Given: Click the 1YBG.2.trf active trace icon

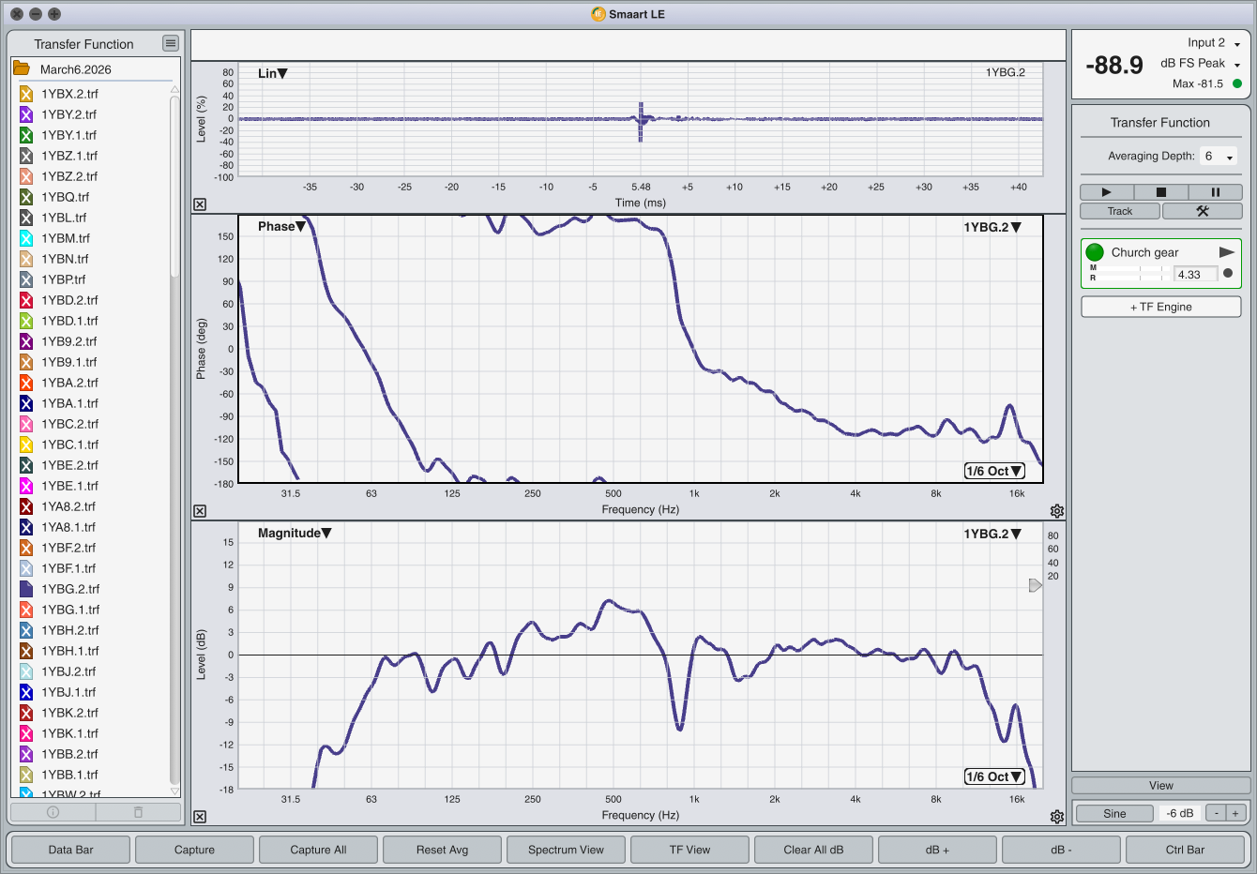Looking at the screenshot, I should (26, 589).
